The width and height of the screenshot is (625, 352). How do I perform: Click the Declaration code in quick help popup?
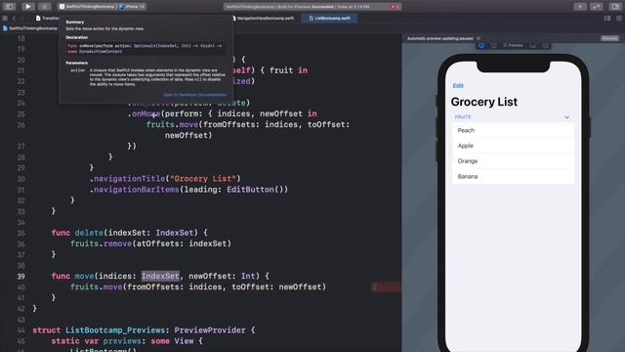pos(146,48)
